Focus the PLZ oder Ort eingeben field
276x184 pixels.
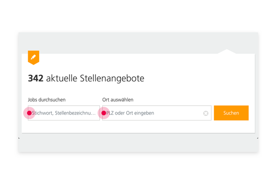[157, 113]
